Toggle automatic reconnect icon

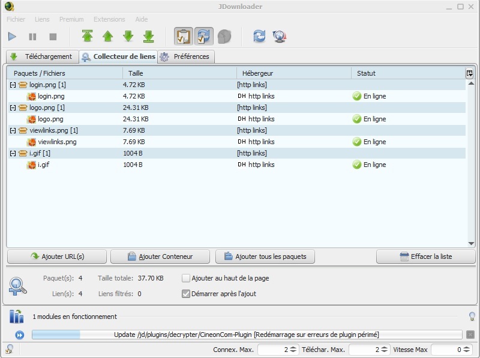click(x=204, y=36)
